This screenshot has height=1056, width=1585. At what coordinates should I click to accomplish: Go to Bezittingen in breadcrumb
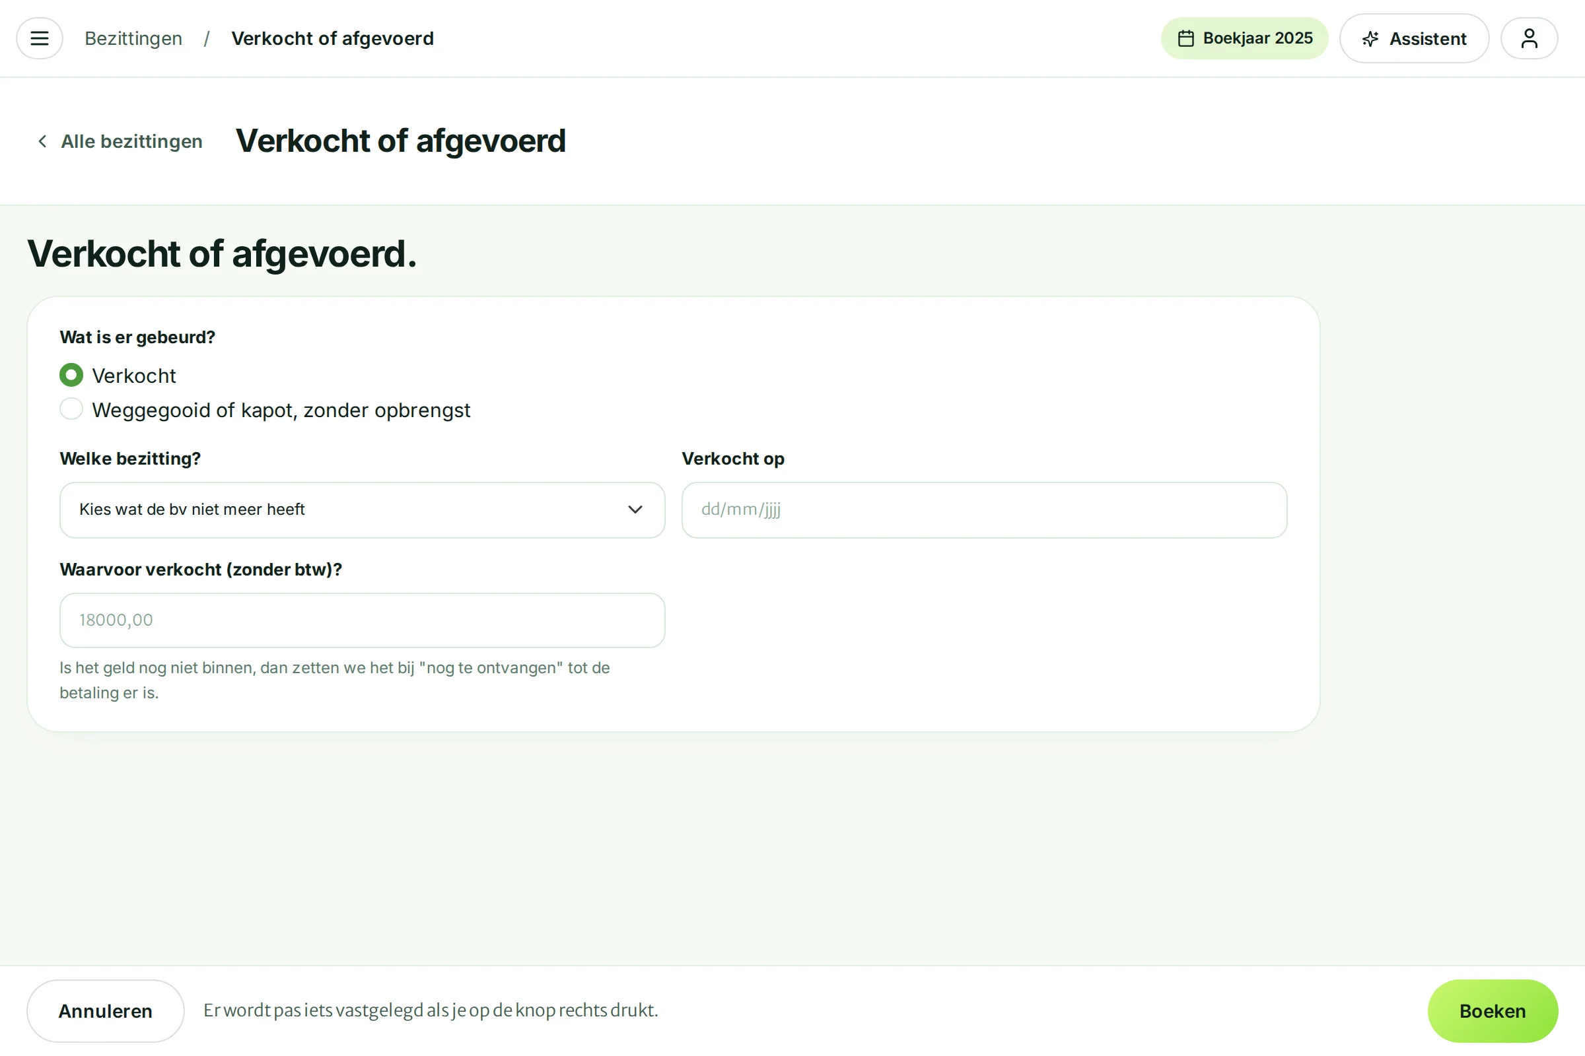point(133,38)
